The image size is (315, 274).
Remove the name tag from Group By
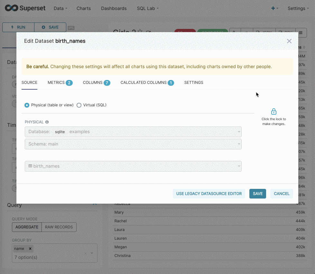(30, 249)
